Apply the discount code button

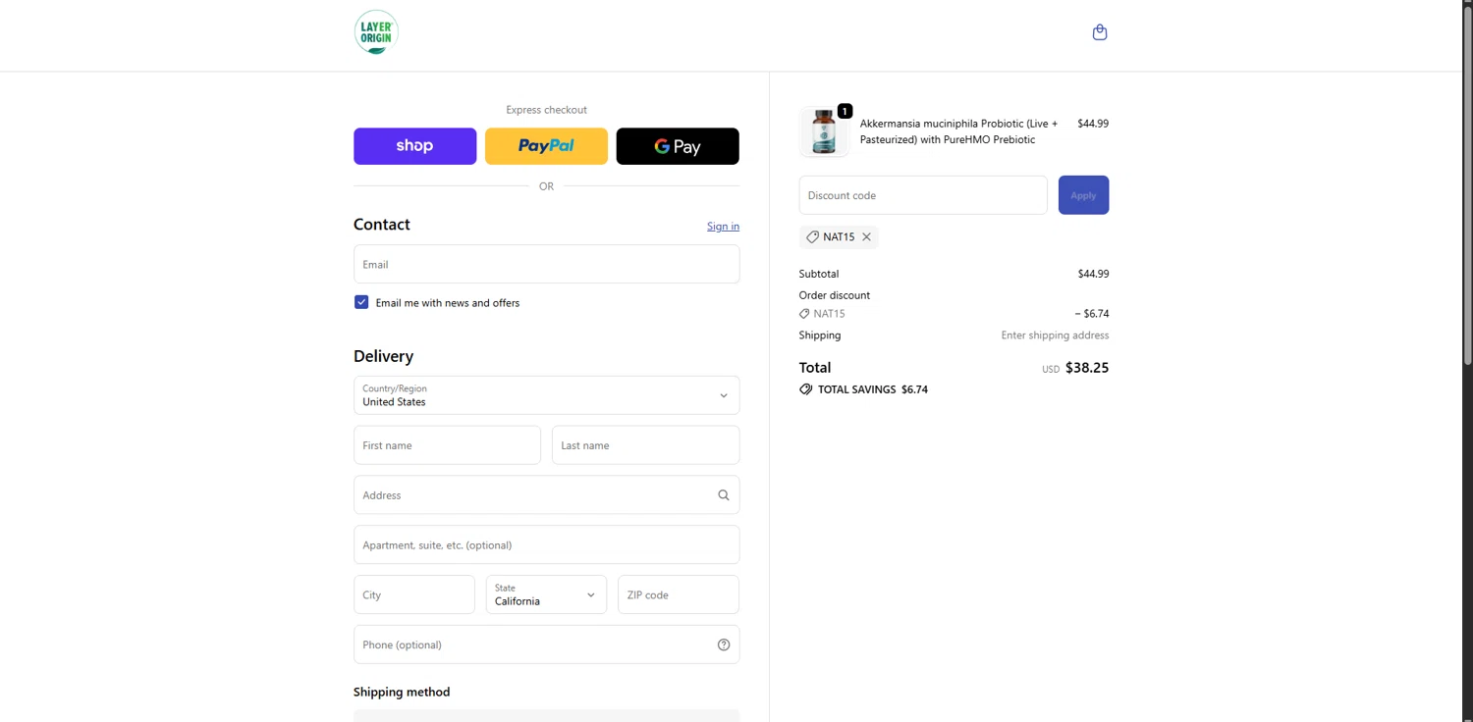point(1083,195)
